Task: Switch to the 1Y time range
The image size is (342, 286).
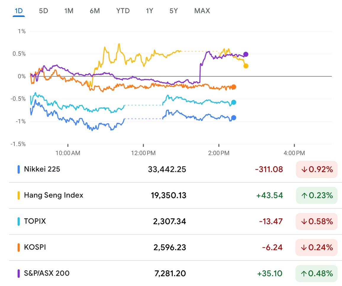Action: tap(150, 11)
